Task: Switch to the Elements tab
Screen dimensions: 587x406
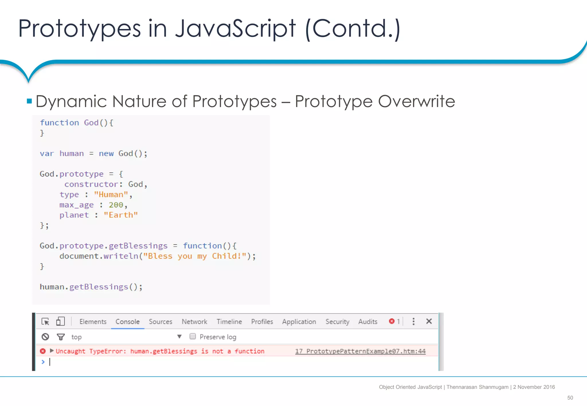Action: tap(93, 322)
